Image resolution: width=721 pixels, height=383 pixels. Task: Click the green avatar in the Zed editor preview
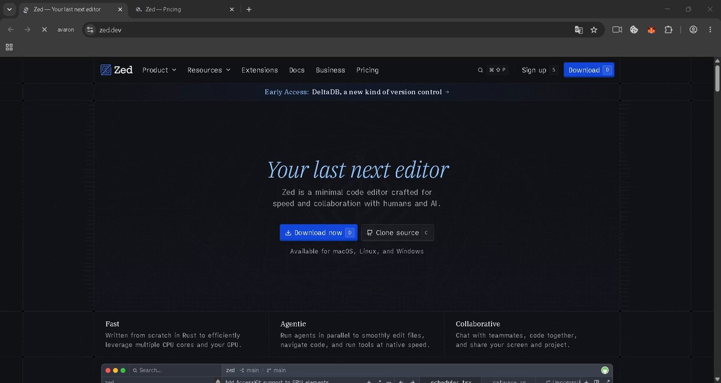click(x=605, y=370)
